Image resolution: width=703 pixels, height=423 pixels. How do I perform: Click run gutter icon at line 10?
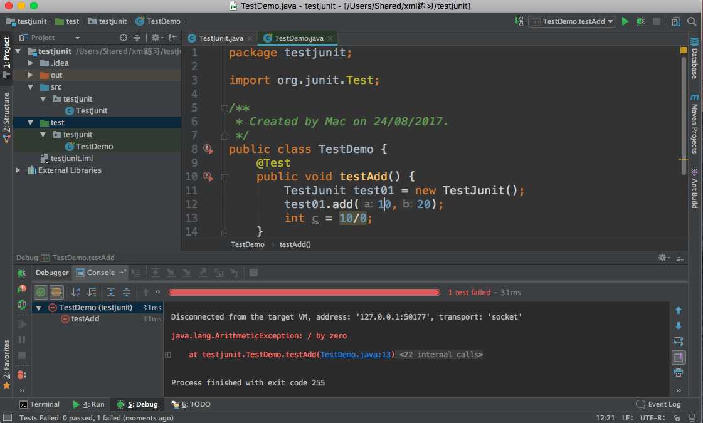coord(208,177)
